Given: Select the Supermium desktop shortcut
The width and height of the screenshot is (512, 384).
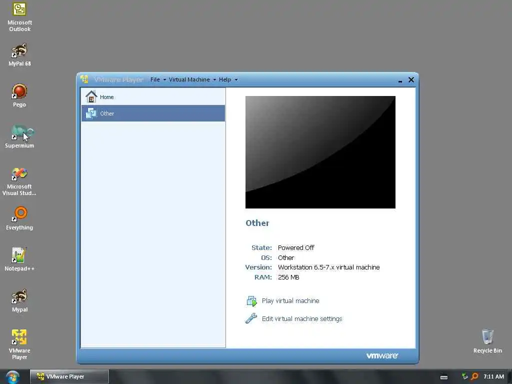Looking at the screenshot, I should (19, 136).
